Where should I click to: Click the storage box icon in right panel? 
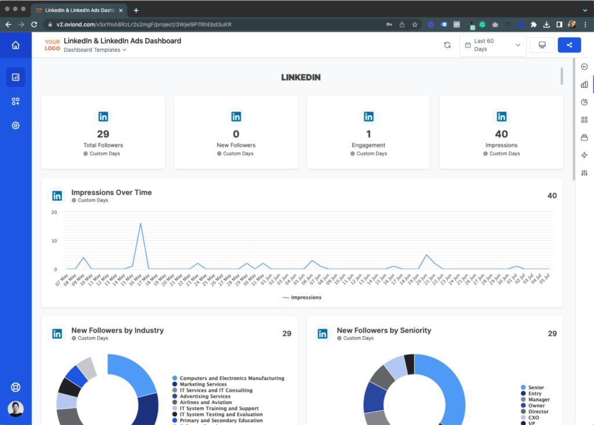point(585,137)
